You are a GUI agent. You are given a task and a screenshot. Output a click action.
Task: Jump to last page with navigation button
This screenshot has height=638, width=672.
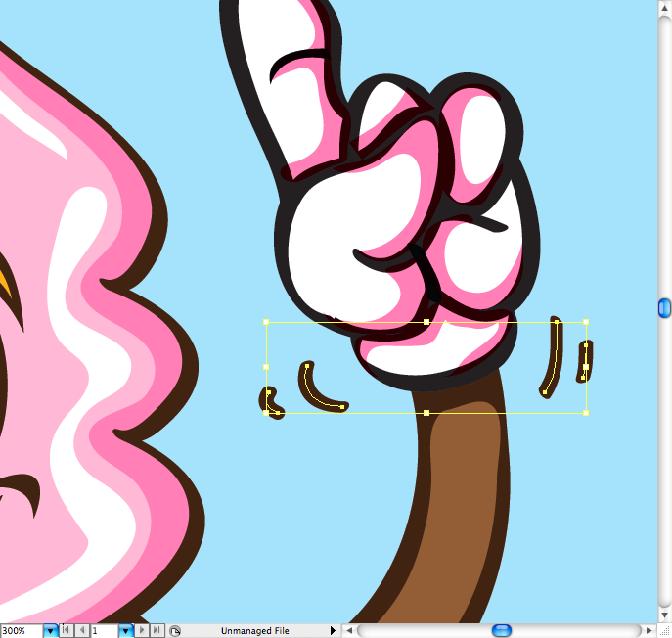tap(157, 631)
